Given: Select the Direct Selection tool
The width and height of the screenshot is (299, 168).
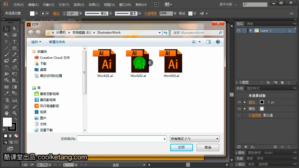Looking at the screenshot, I should (14, 29).
